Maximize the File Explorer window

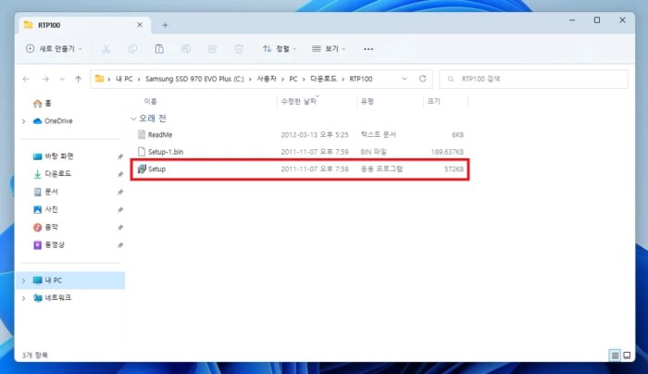pos(597,19)
